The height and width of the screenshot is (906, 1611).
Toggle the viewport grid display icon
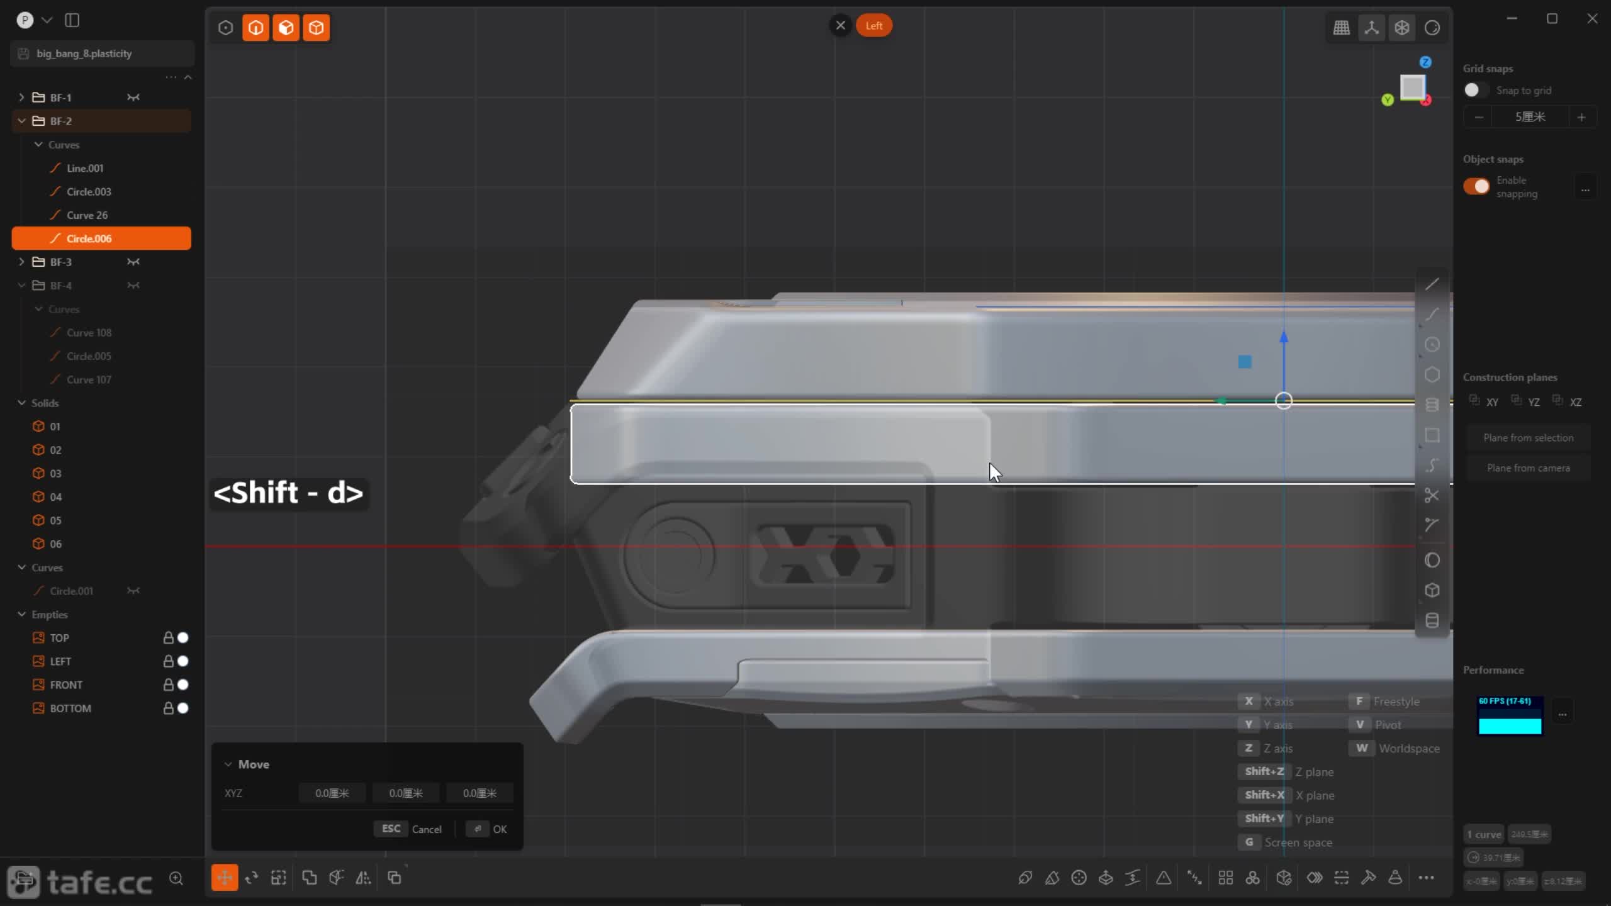(x=1341, y=28)
